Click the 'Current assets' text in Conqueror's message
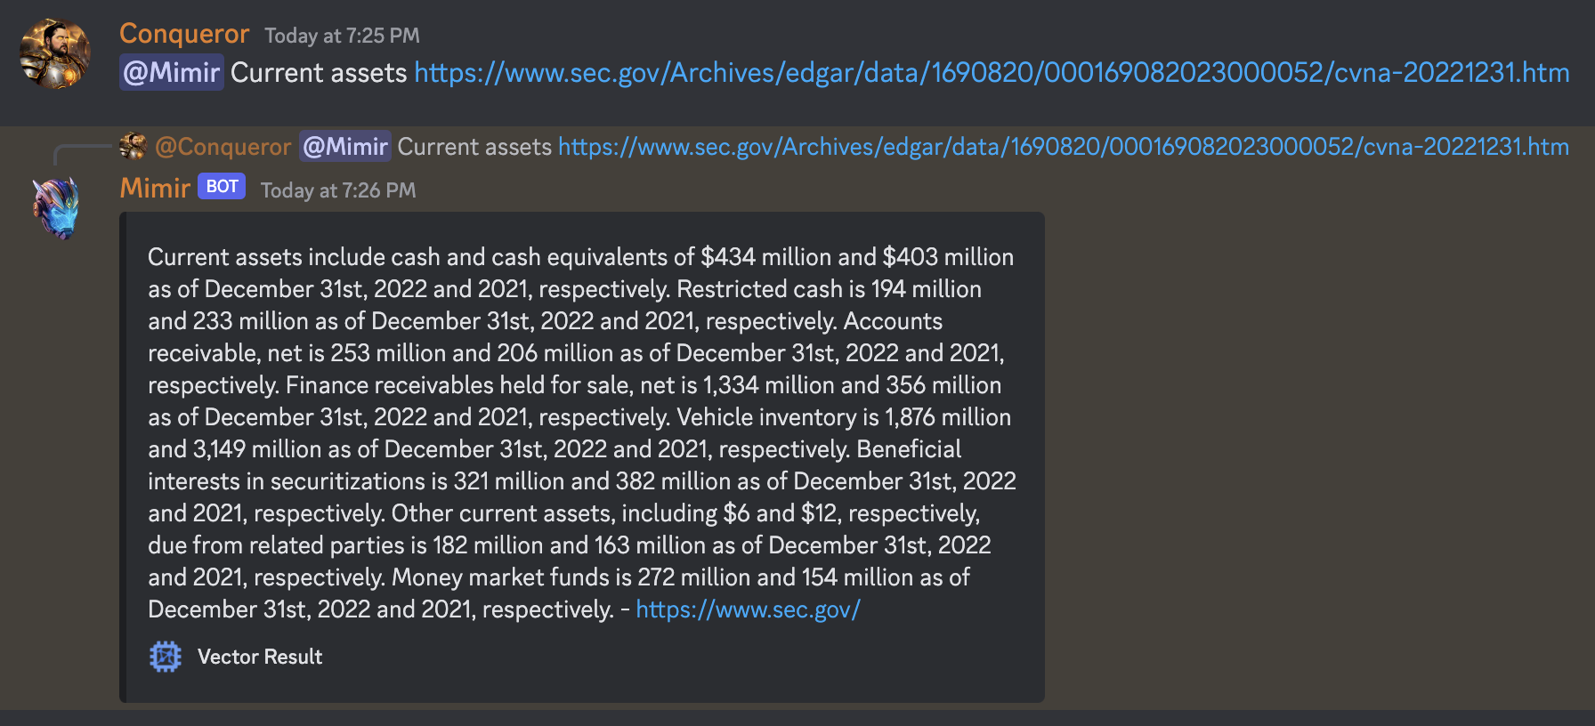 coord(319,72)
